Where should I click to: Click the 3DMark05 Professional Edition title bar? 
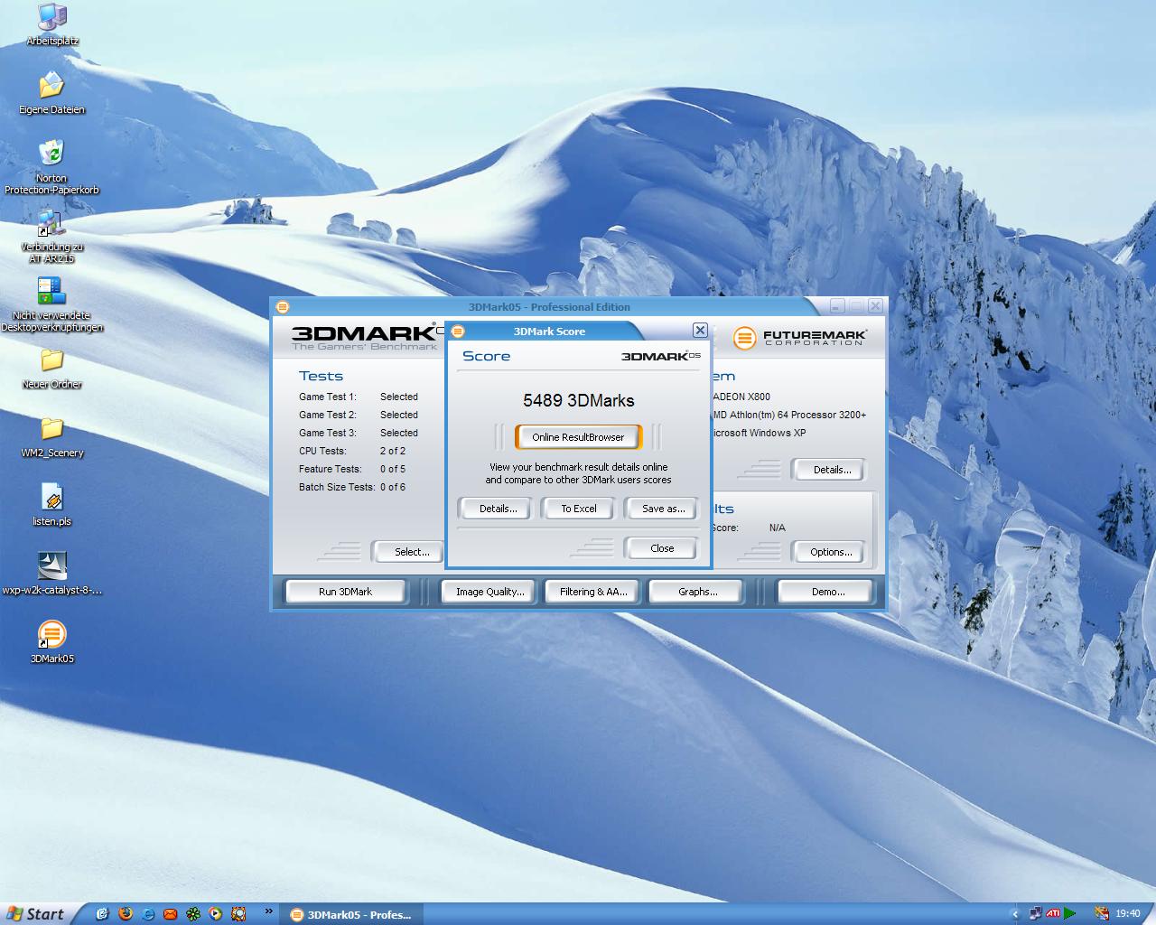pyautogui.click(x=549, y=307)
